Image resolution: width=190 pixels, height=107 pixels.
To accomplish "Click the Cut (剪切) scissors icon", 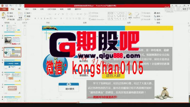I will click(x=8, y=13).
